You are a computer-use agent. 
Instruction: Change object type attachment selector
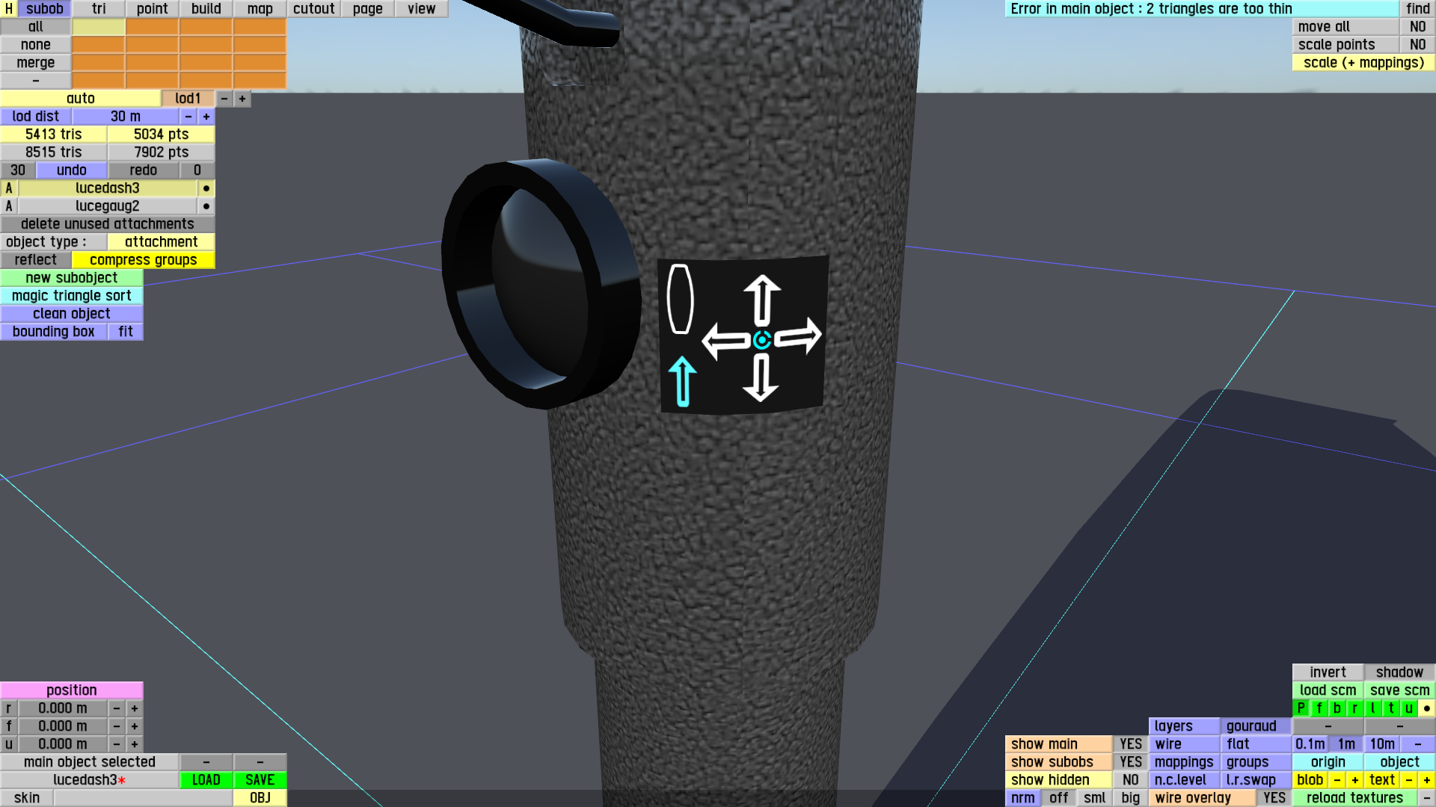coord(161,242)
